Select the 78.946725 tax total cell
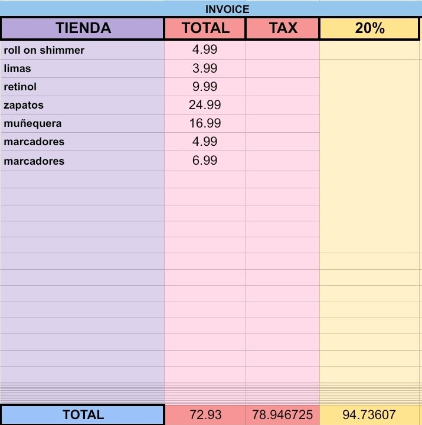The width and height of the screenshot is (422, 425). [283, 415]
